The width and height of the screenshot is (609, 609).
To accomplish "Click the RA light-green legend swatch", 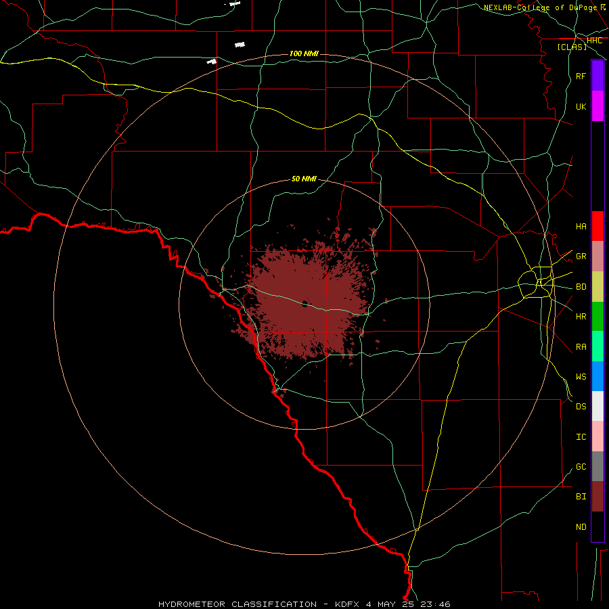I will coord(597,346).
